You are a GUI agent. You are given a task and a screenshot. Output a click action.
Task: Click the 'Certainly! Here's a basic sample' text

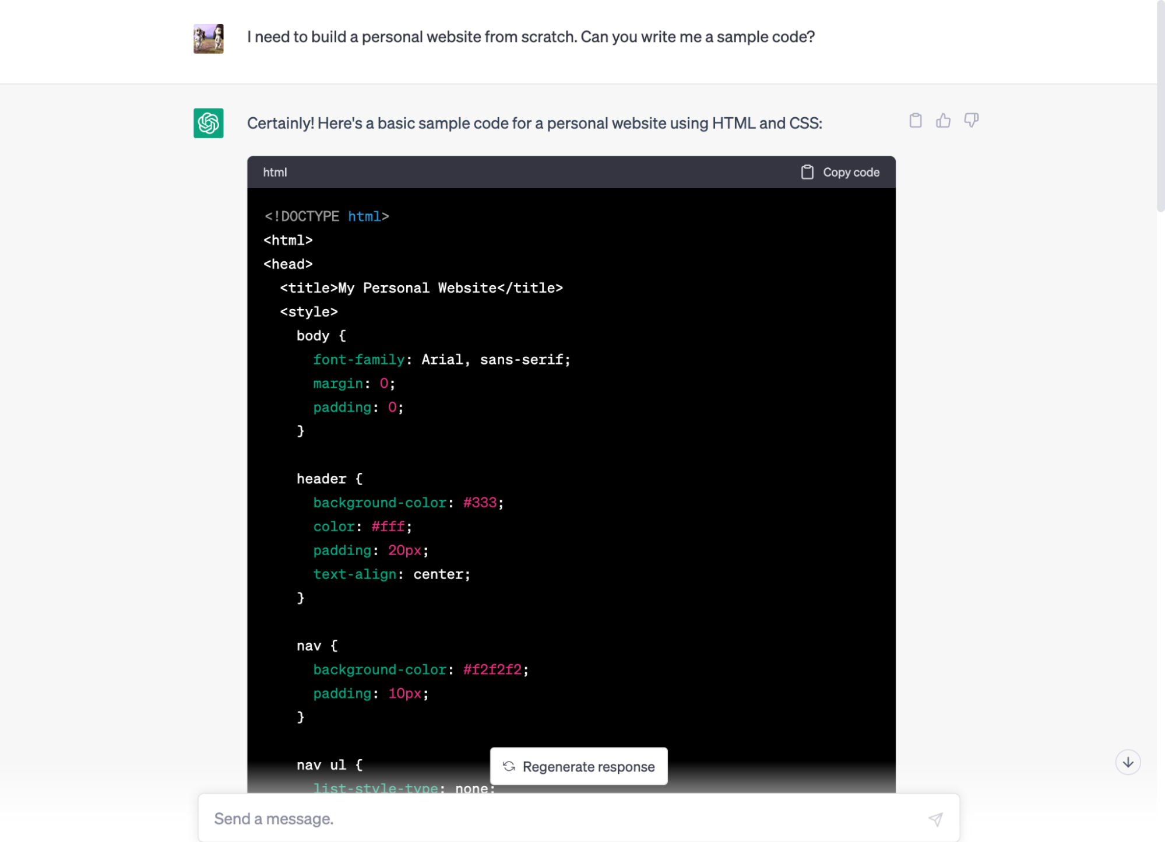point(534,123)
